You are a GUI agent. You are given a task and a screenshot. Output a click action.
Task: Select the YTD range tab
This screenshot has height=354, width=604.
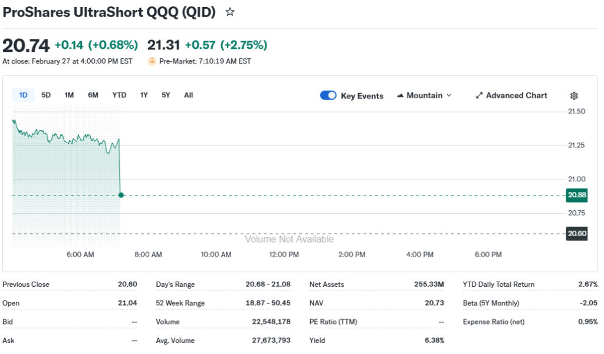click(119, 95)
